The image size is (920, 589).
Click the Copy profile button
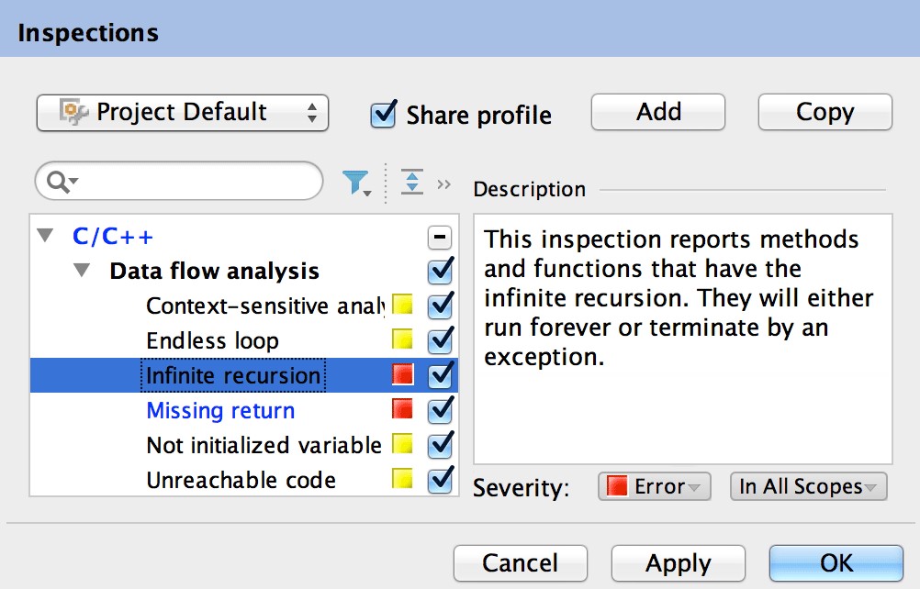click(825, 112)
